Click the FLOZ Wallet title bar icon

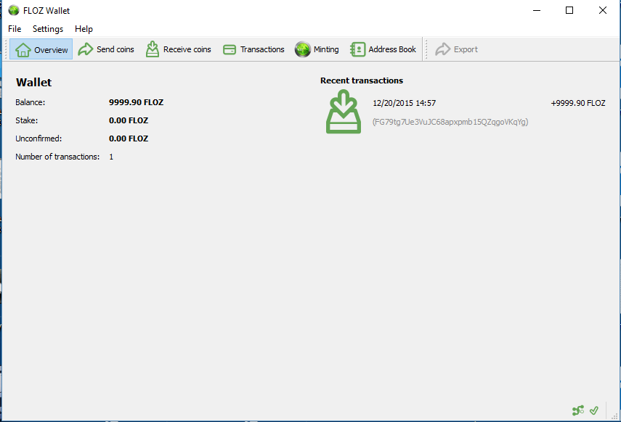click(14, 10)
